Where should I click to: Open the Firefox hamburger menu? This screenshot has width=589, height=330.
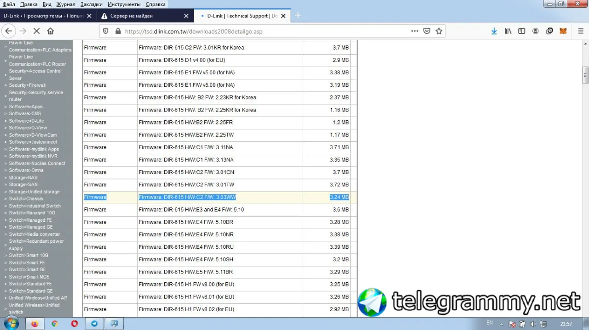(580, 31)
